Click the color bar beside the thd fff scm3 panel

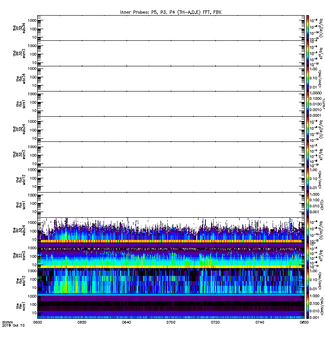coord(308,154)
